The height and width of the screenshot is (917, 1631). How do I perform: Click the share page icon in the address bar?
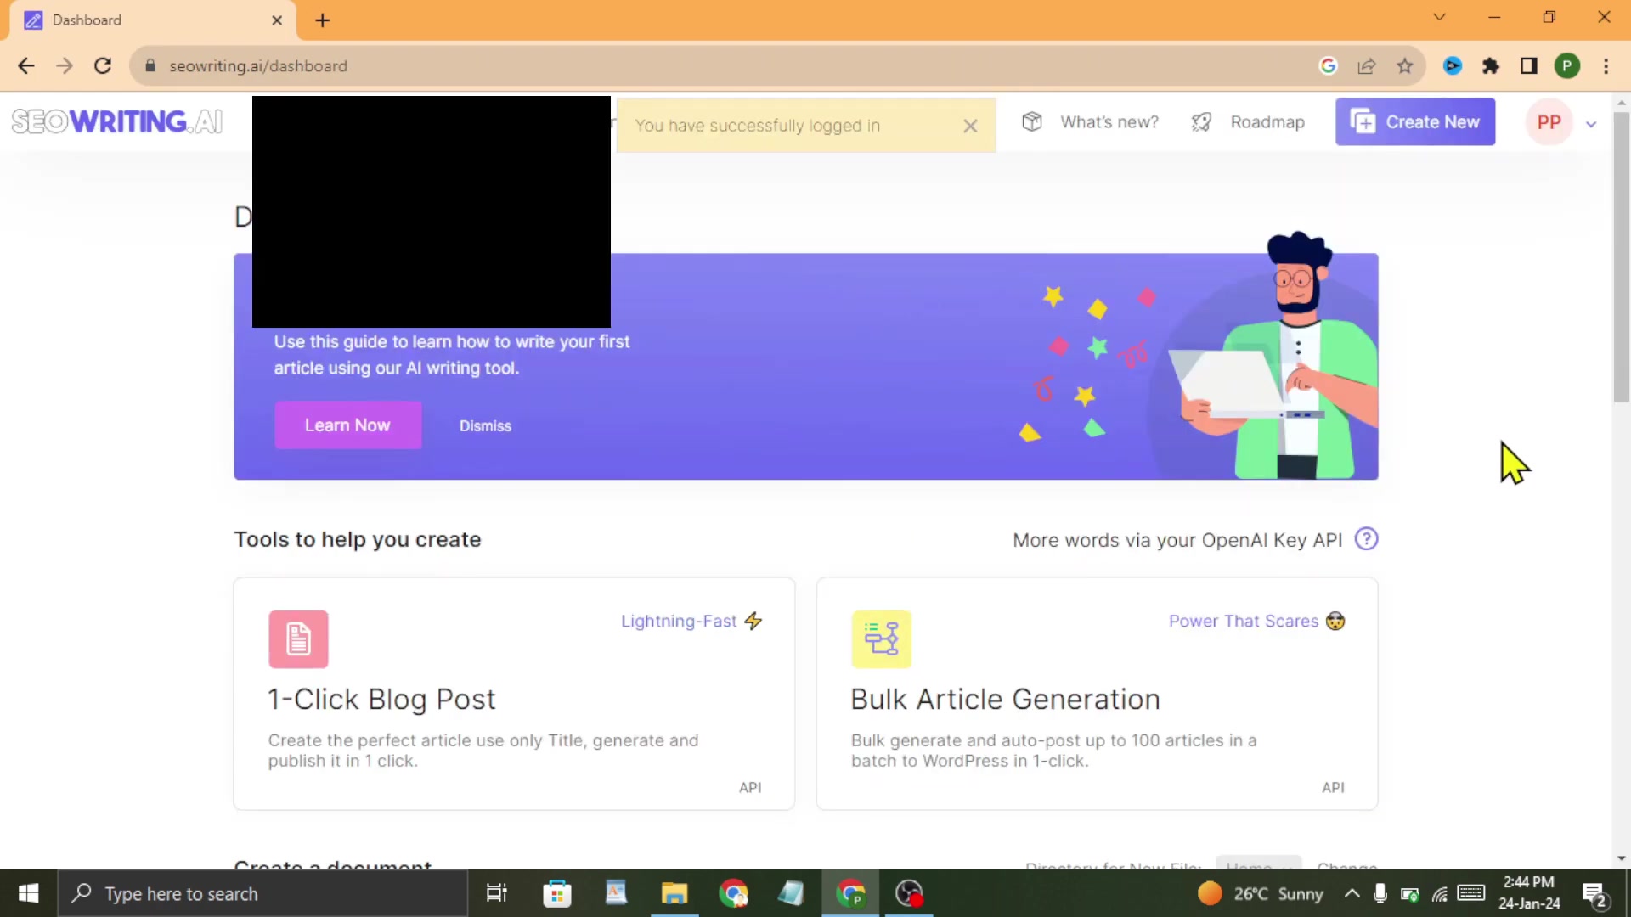pyautogui.click(x=1367, y=66)
